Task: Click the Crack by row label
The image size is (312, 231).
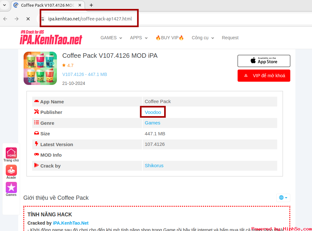Action: [50, 166]
